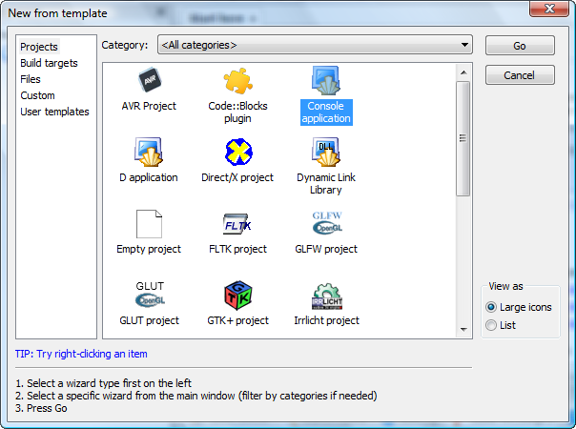Open the Category dropdown list

pos(315,45)
